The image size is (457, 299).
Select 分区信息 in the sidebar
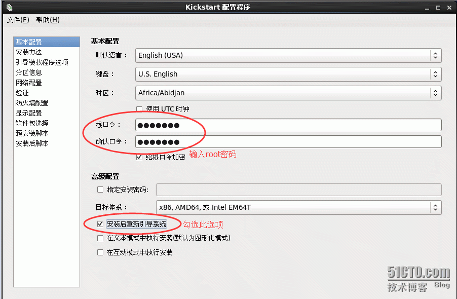pyautogui.click(x=47, y=72)
